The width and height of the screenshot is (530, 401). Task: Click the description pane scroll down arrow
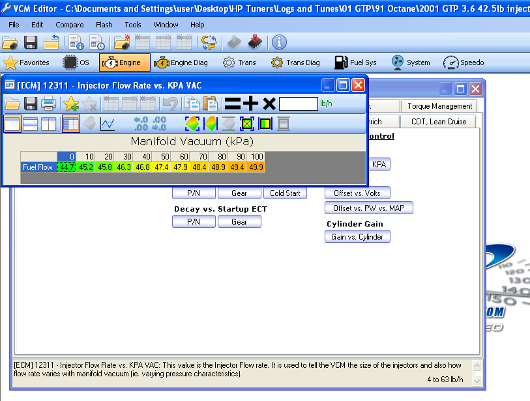[477, 381]
